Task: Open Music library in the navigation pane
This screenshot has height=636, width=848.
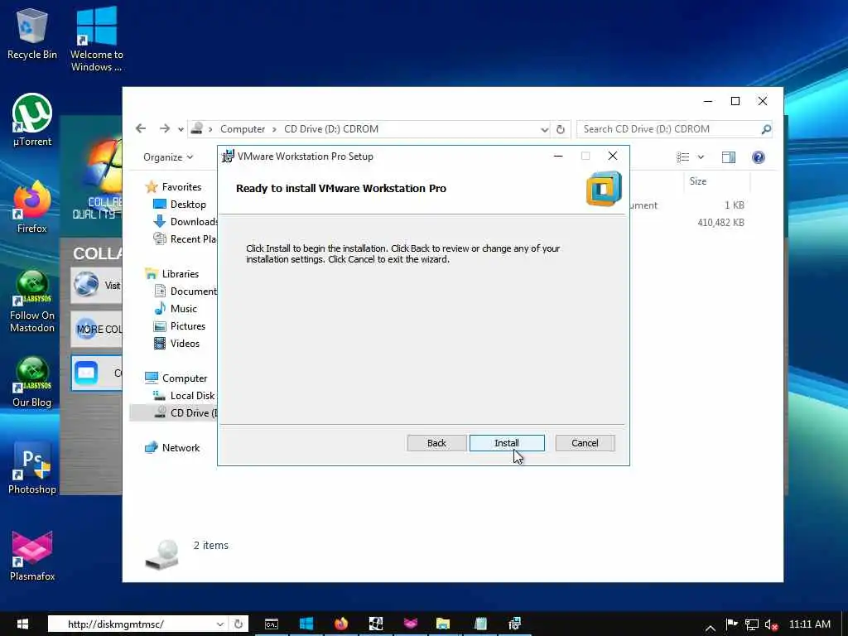Action: 176,308
